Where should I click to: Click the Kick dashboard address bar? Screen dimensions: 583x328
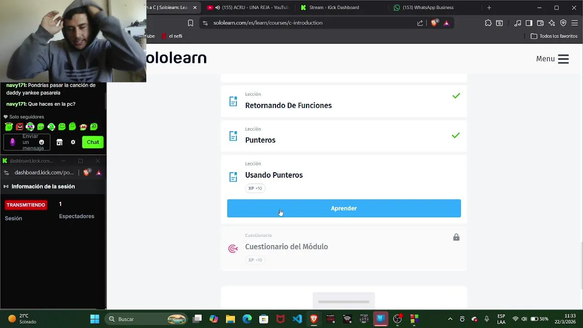(x=44, y=173)
